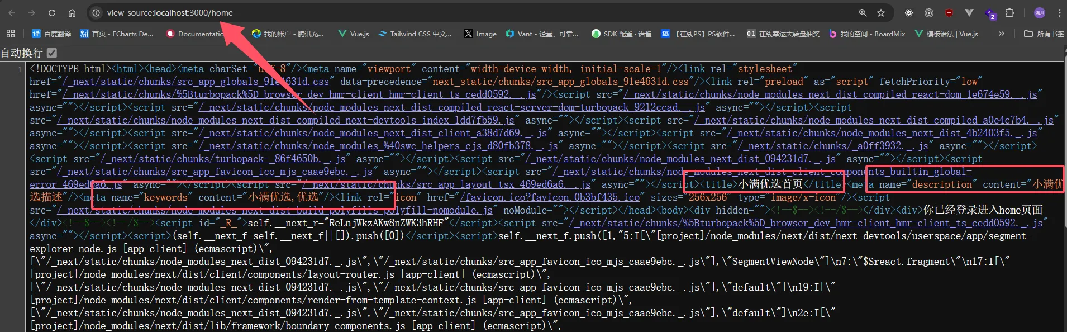Open the Vant - 轻量、可靠 bookmark
Screen dimensions: 1067x332
(x=542, y=34)
